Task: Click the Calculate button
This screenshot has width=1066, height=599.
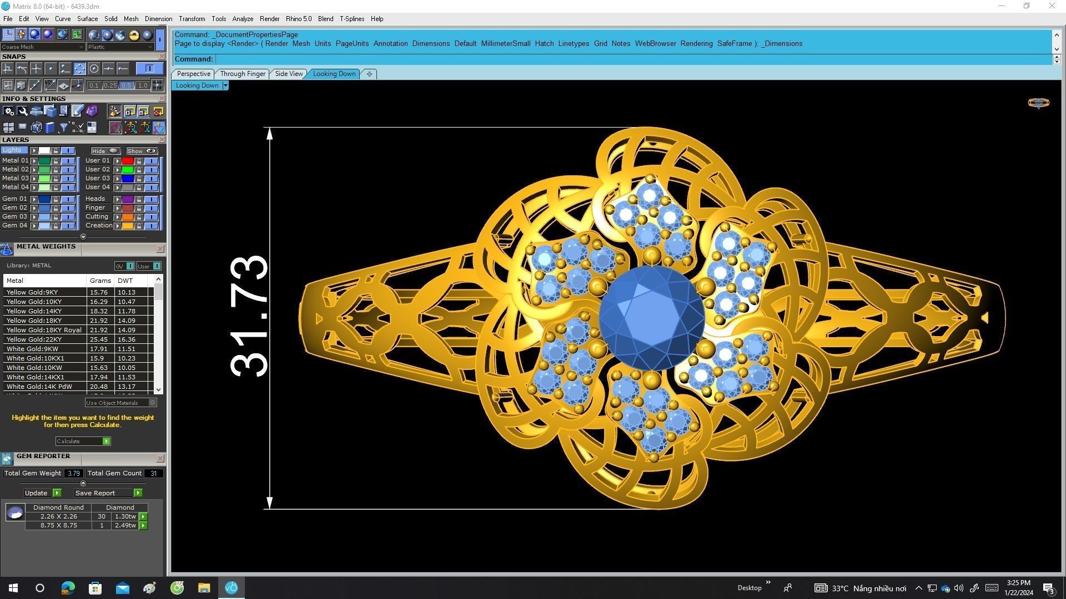Action: click(83, 441)
